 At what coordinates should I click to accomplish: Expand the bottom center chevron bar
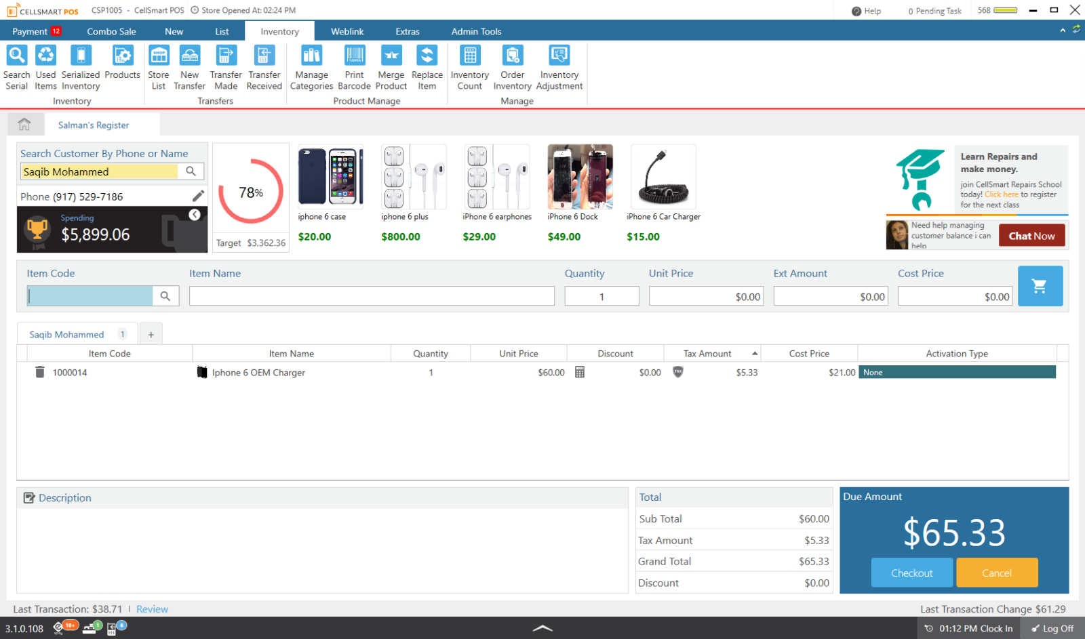tap(542, 627)
